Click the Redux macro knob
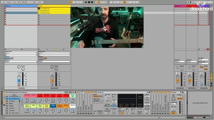214x120 pixels. [66, 110]
